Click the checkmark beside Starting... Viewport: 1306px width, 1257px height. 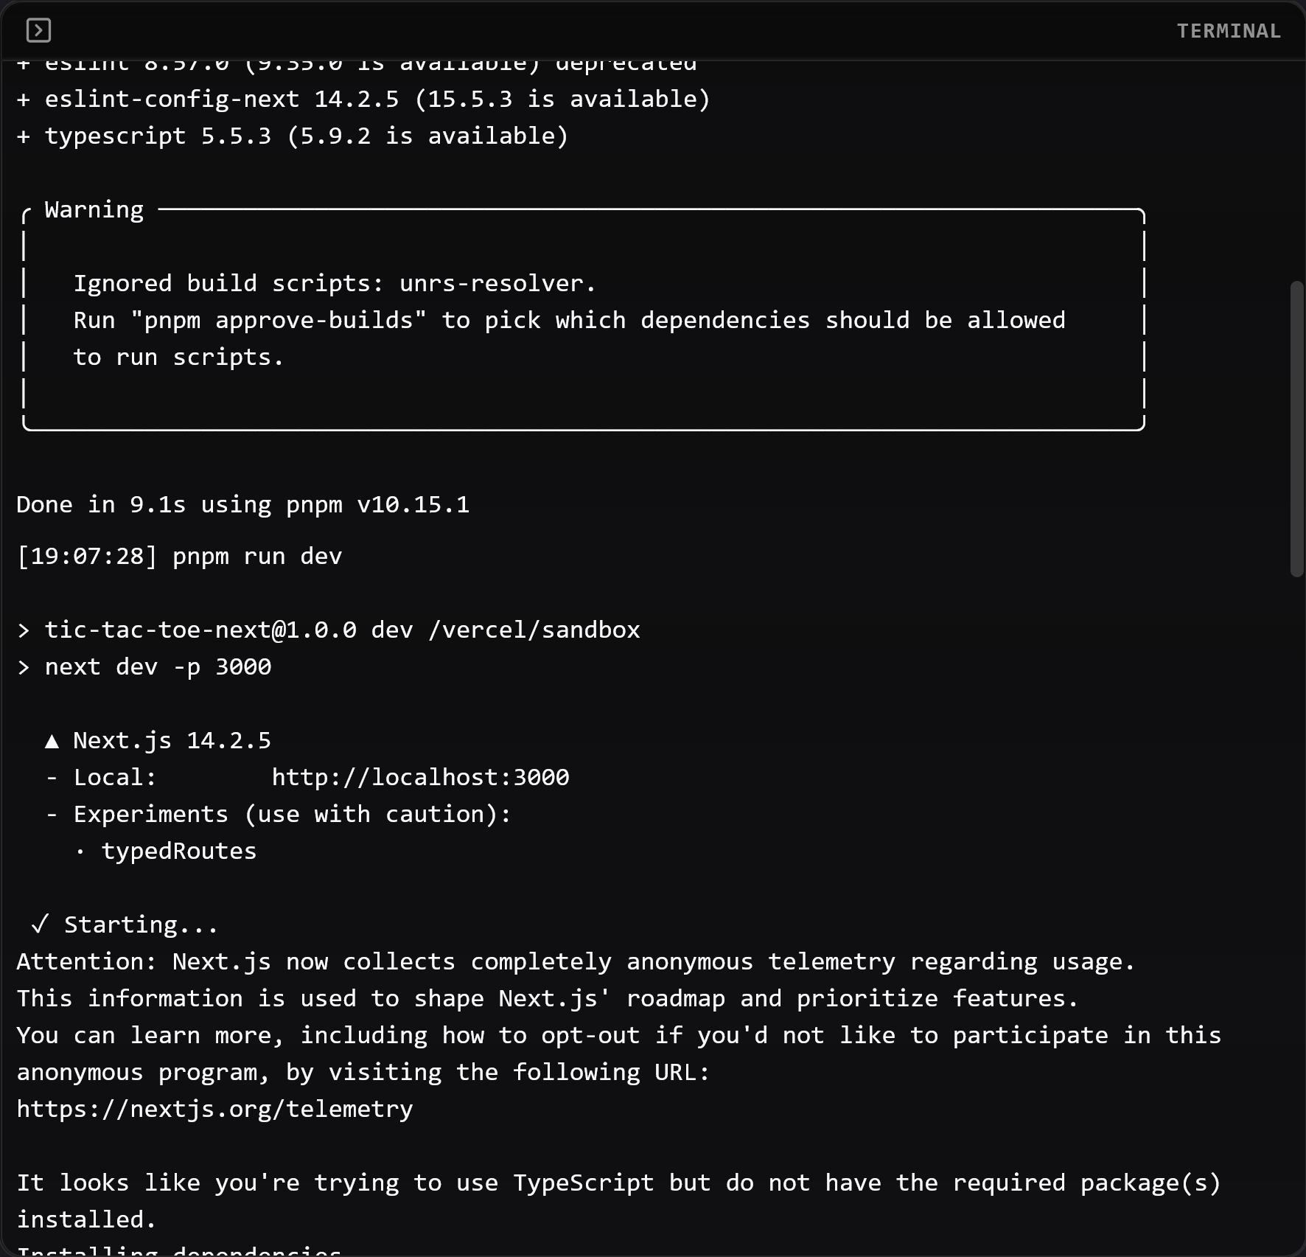coord(40,925)
